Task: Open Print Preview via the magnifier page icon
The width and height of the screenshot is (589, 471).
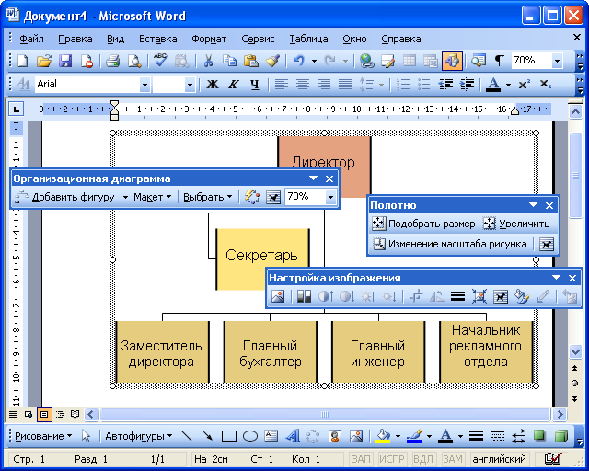Action: [x=134, y=61]
